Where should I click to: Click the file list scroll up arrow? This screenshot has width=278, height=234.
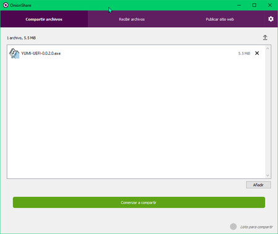pos(267,48)
